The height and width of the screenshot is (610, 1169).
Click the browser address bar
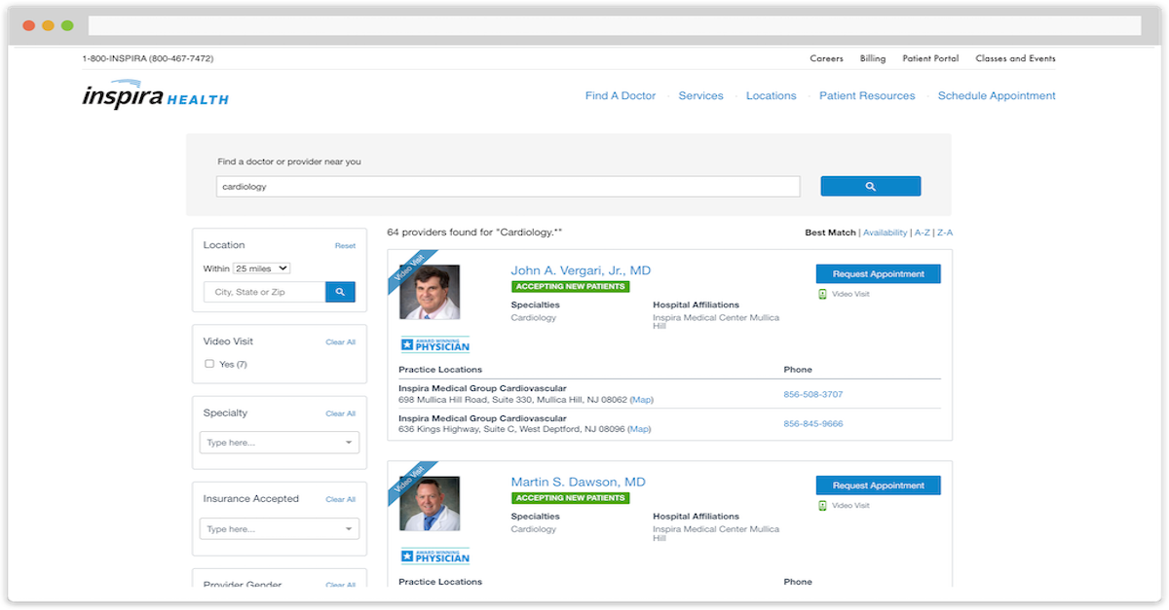click(x=615, y=25)
